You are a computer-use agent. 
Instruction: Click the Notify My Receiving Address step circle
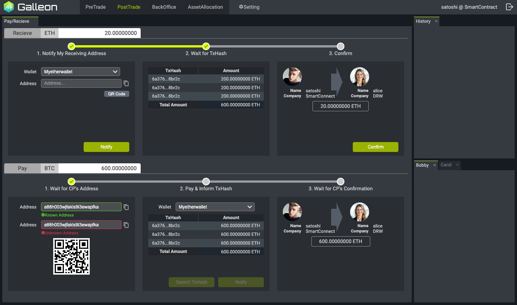click(71, 46)
